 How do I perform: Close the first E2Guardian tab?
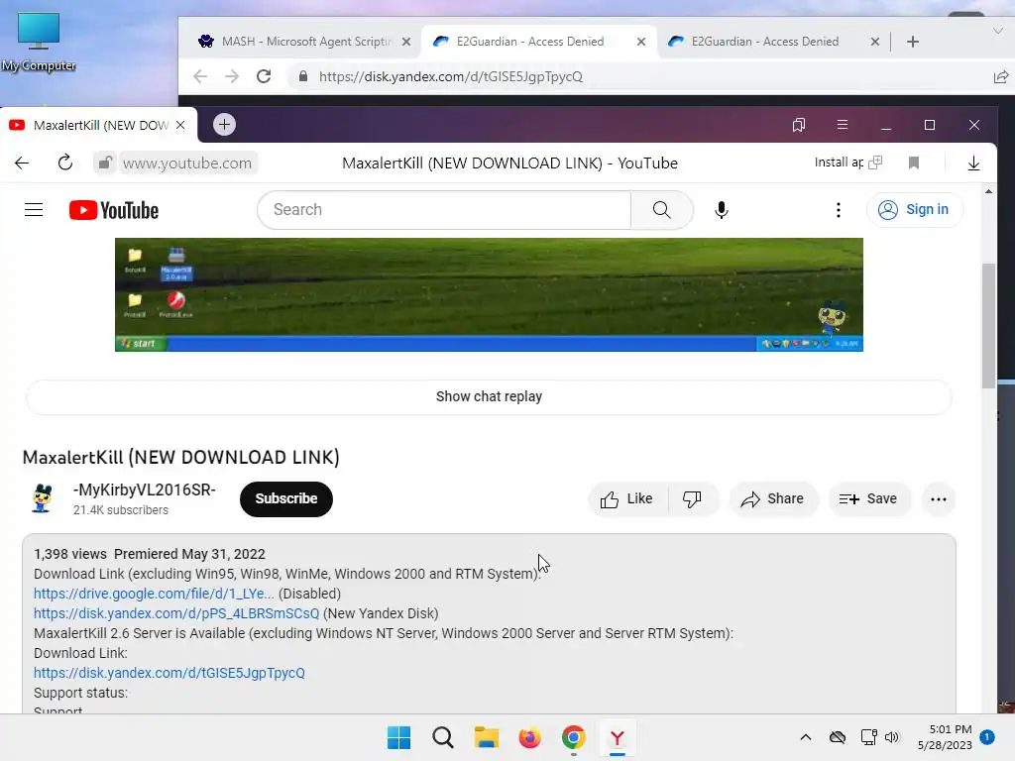point(641,42)
